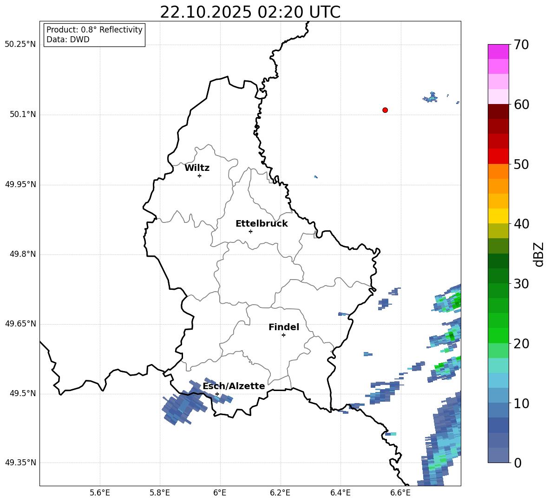
Task: Click the title 22.10.2025 02:20 UTC
Action: click(250, 13)
